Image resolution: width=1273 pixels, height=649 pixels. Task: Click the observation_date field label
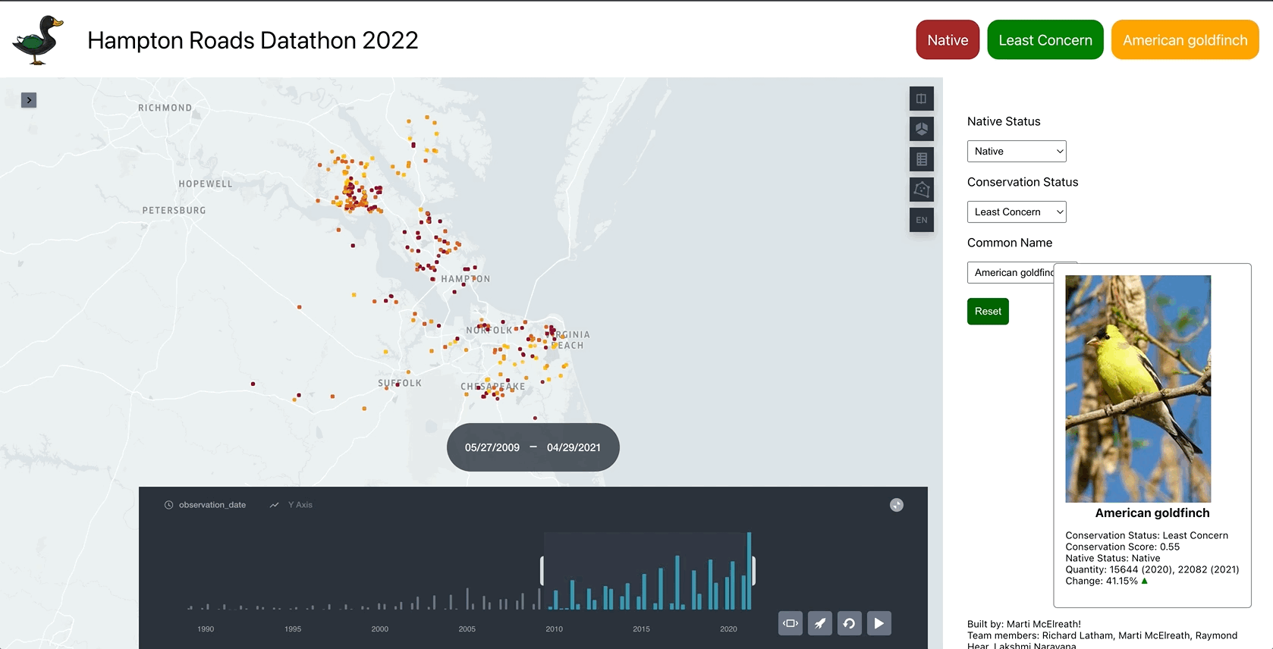[212, 505]
